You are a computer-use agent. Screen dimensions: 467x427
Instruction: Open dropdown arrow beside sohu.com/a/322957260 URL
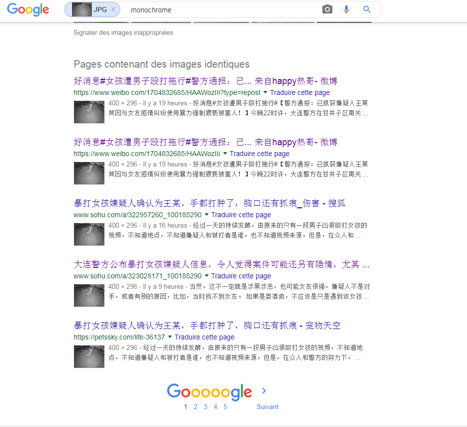tap(207, 215)
